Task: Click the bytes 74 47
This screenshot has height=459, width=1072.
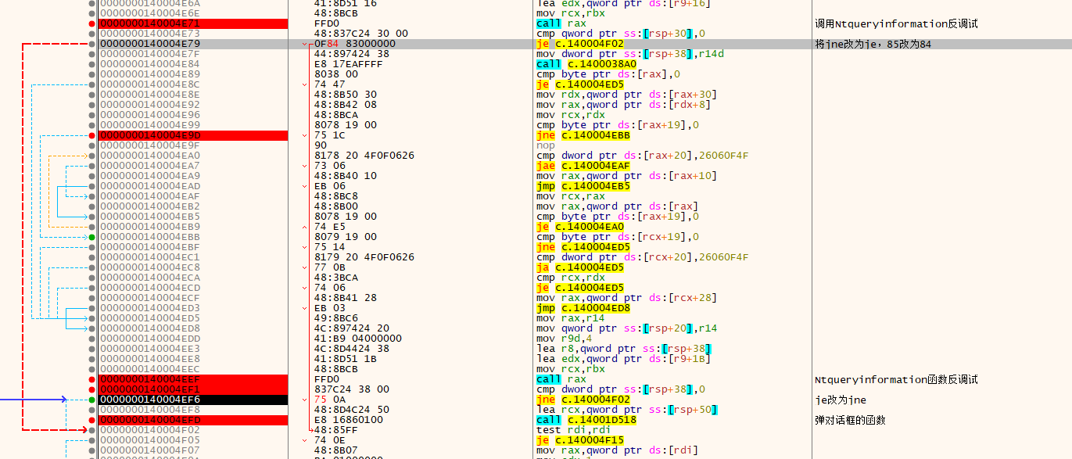Action: [329, 84]
